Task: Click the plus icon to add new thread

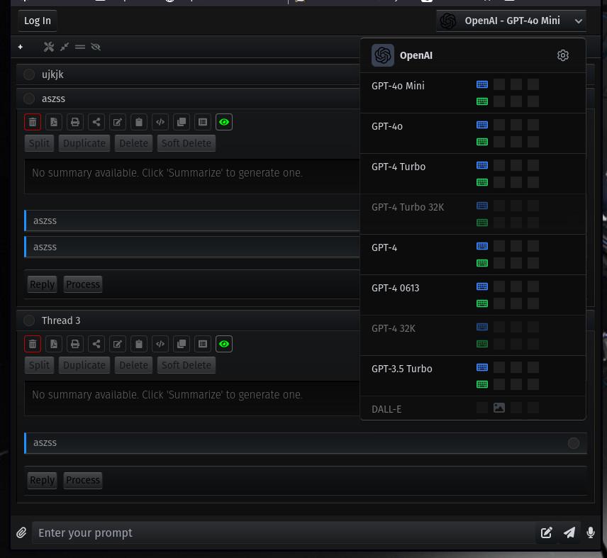Action: (x=21, y=47)
